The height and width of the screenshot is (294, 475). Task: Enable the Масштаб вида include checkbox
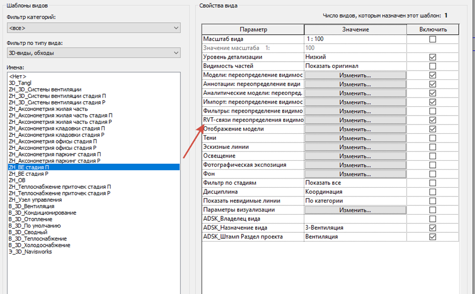pyautogui.click(x=432, y=39)
